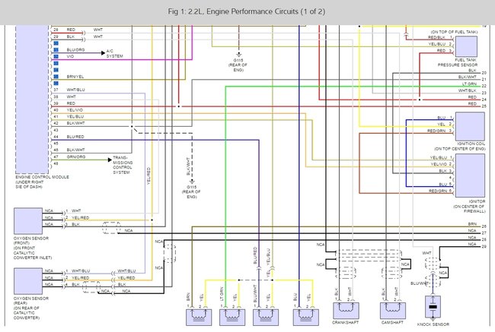Click the WHT/BLU label at ECM pin 37
This screenshot has width=495, height=332.
75,90
